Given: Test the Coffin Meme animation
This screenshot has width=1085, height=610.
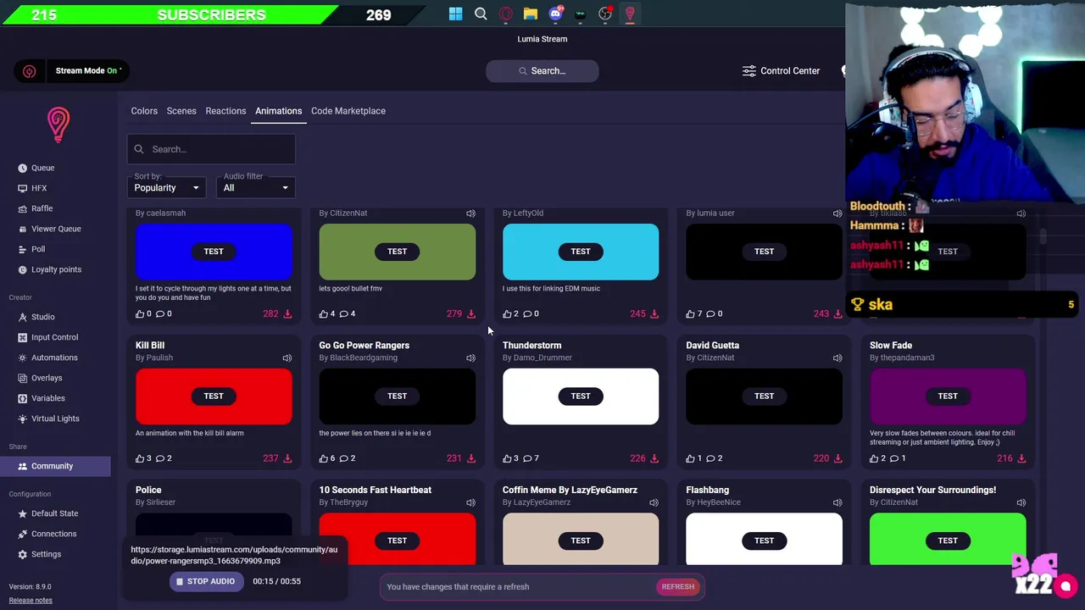Looking at the screenshot, I should (581, 541).
